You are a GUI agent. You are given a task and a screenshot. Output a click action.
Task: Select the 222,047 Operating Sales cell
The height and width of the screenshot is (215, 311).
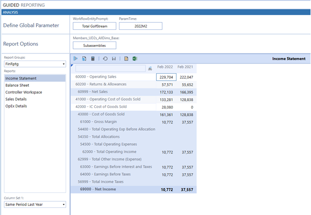(186, 77)
